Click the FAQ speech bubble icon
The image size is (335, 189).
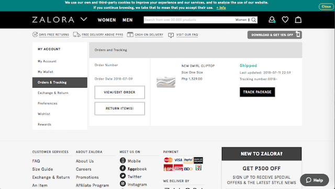click(x=171, y=35)
